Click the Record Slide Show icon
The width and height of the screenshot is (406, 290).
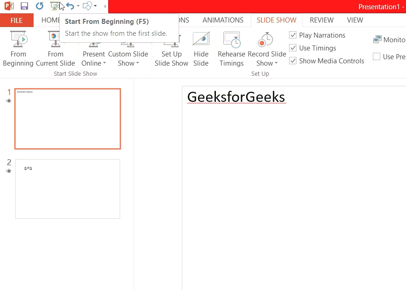coord(266,40)
